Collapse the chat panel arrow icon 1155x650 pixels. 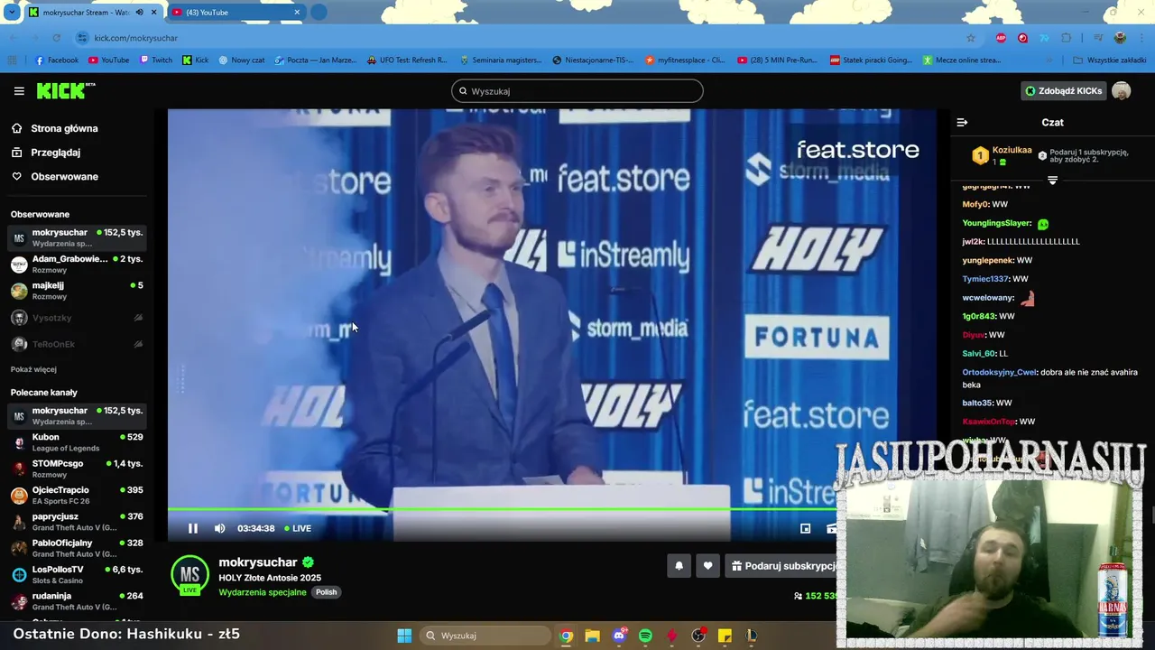click(962, 122)
